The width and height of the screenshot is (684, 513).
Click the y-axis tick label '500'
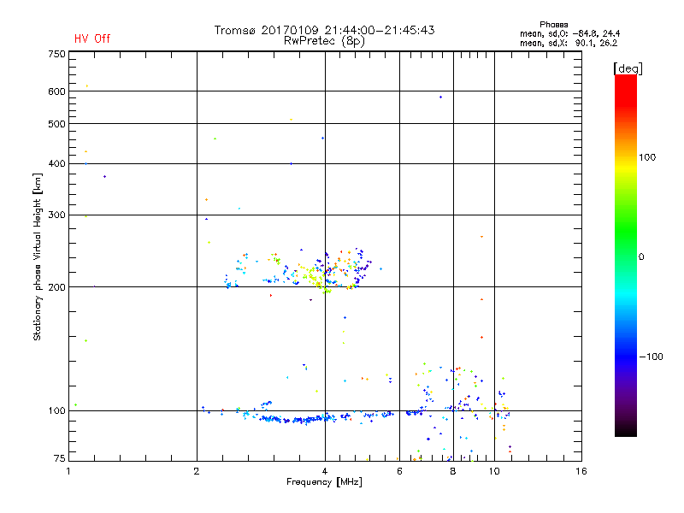(56, 124)
